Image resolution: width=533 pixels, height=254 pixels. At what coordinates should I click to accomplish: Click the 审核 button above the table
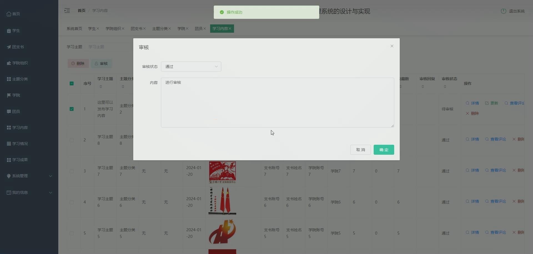[x=101, y=63]
